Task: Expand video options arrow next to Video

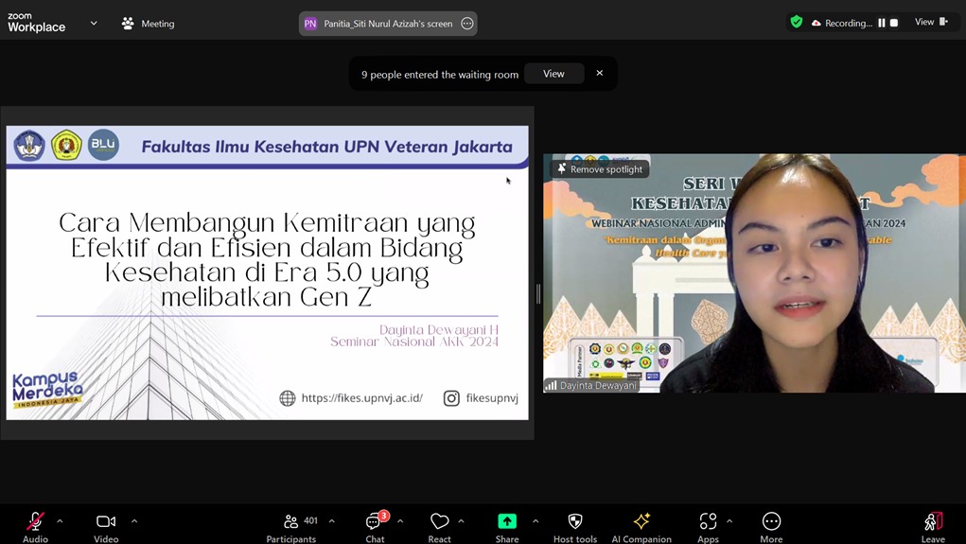Action: [x=134, y=521]
